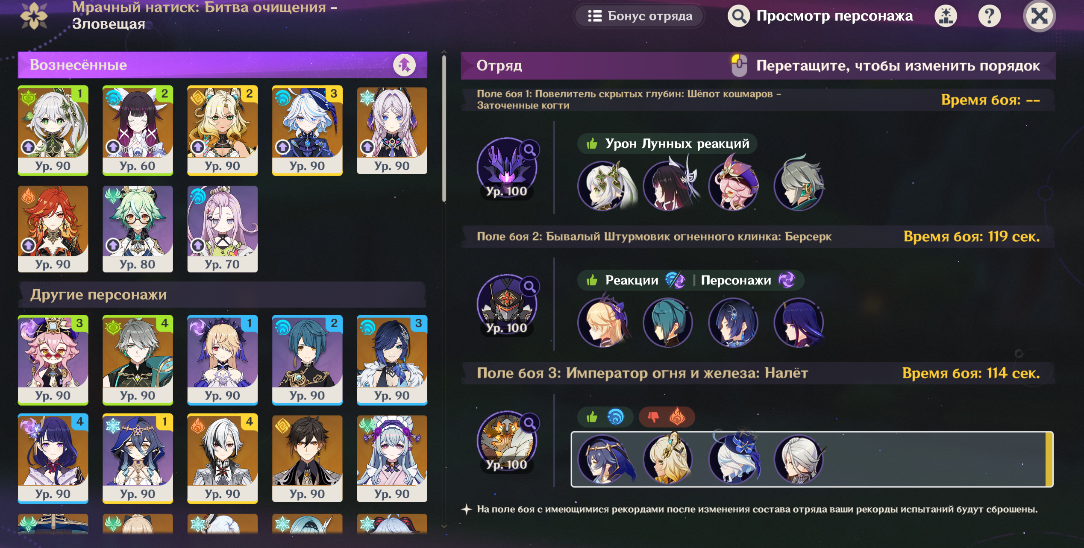Select the dark-haired Geo character level 90

point(307,459)
